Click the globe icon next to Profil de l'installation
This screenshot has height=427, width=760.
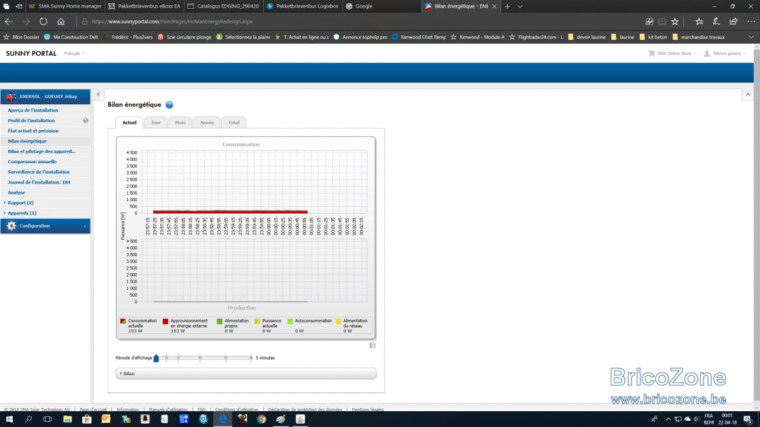coord(85,120)
